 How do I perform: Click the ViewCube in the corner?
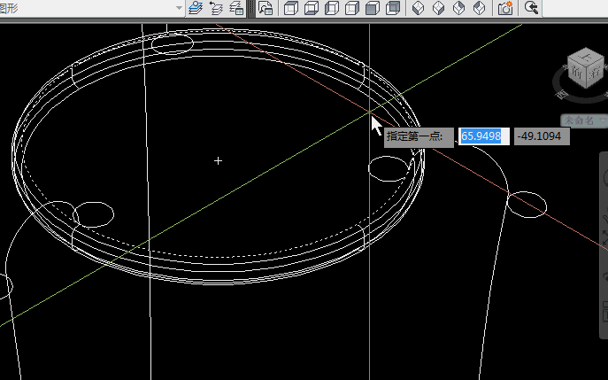point(584,68)
